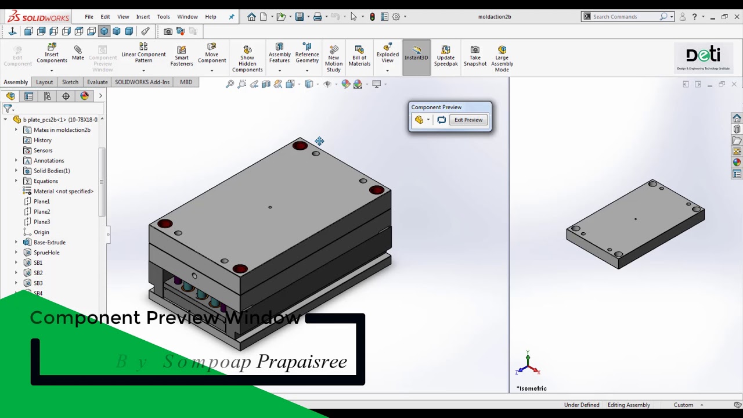
Task: Click the Print icon
Action: 318,17
